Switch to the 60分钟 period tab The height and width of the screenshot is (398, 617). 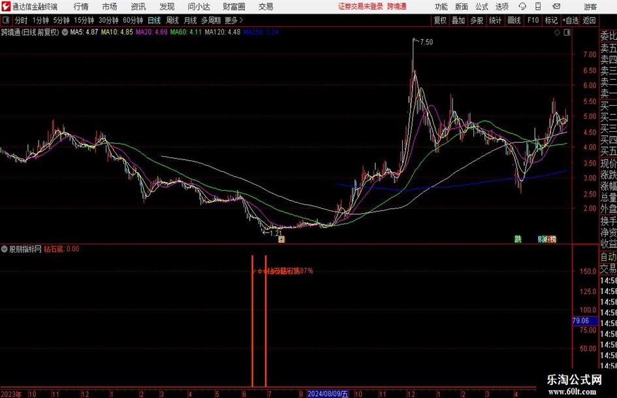[133, 20]
